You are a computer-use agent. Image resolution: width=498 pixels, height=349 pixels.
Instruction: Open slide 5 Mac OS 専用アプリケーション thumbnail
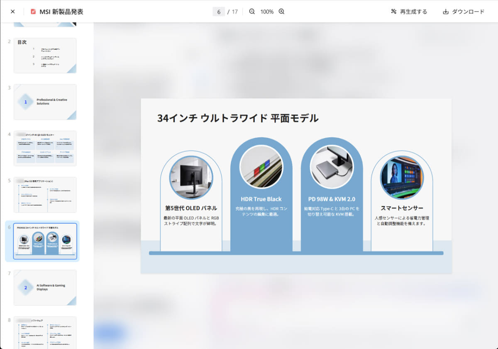(45, 195)
